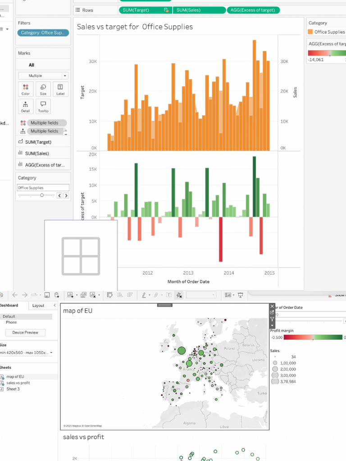
Task: Click the Category parameter next arrow
Action: click(66, 195)
